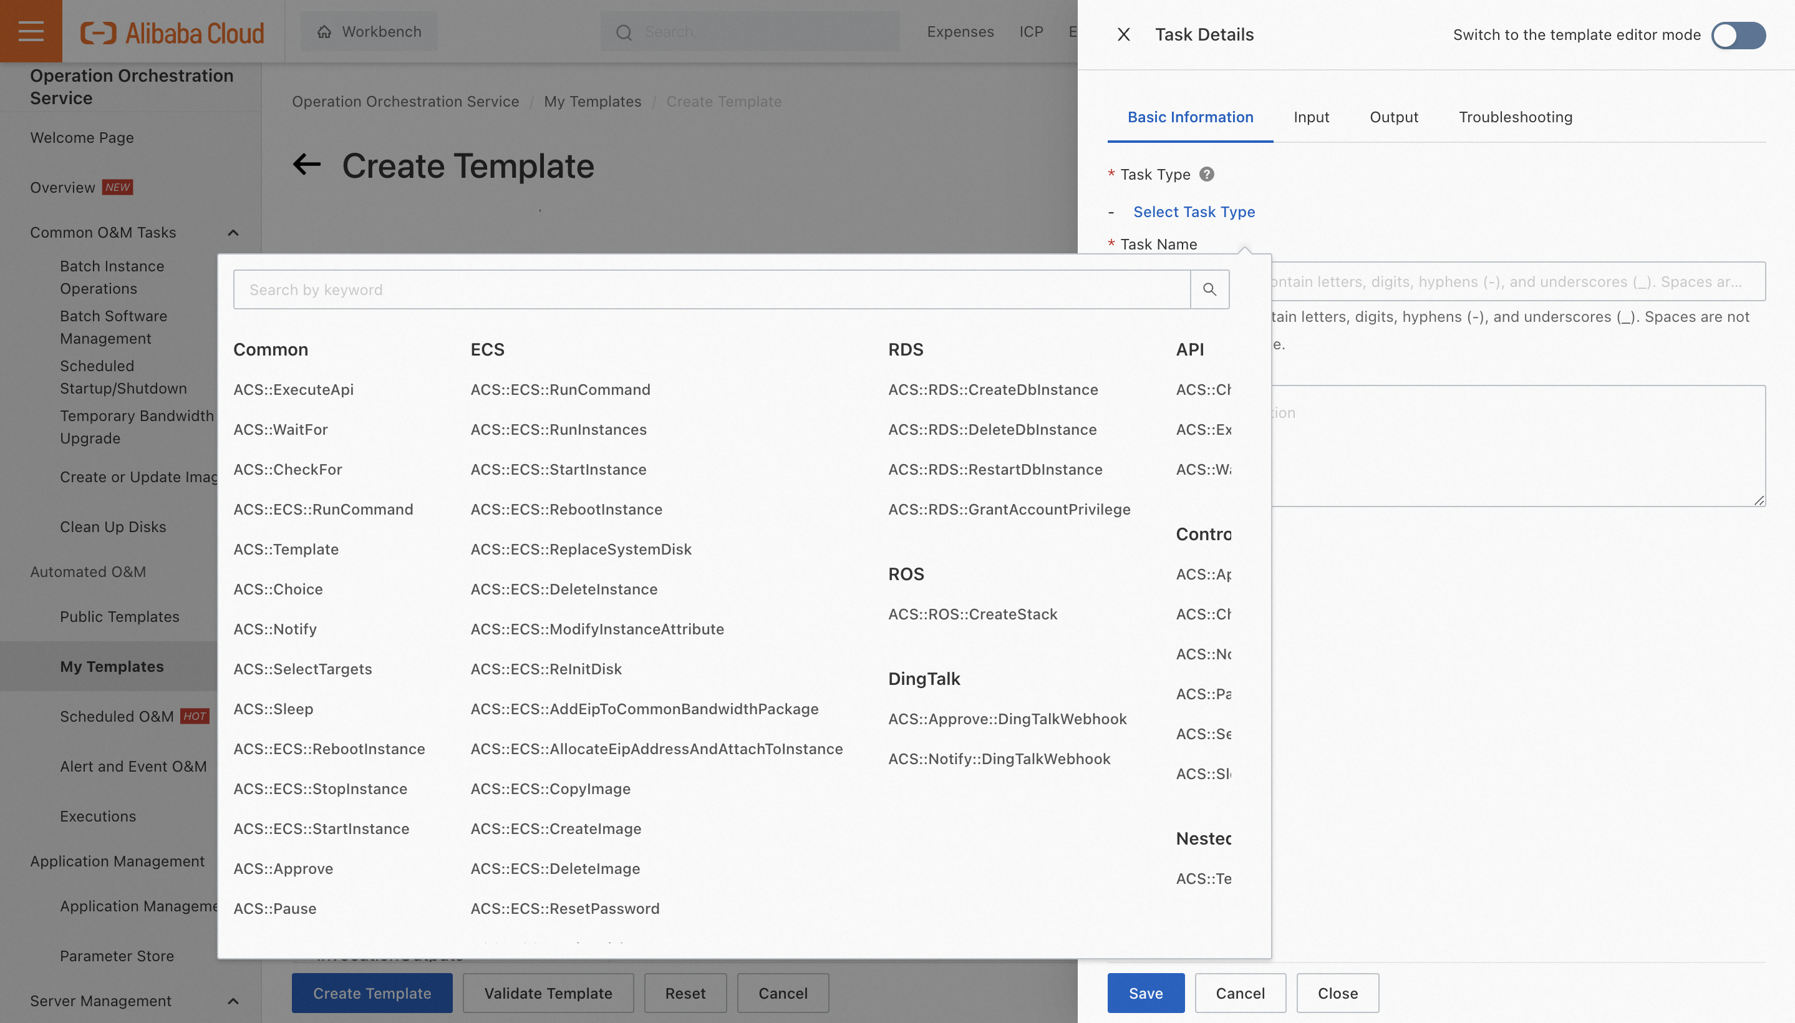The width and height of the screenshot is (1795, 1023).
Task: Choose the ACS::ECS::RunInstances task type
Action: pyautogui.click(x=558, y=429)
